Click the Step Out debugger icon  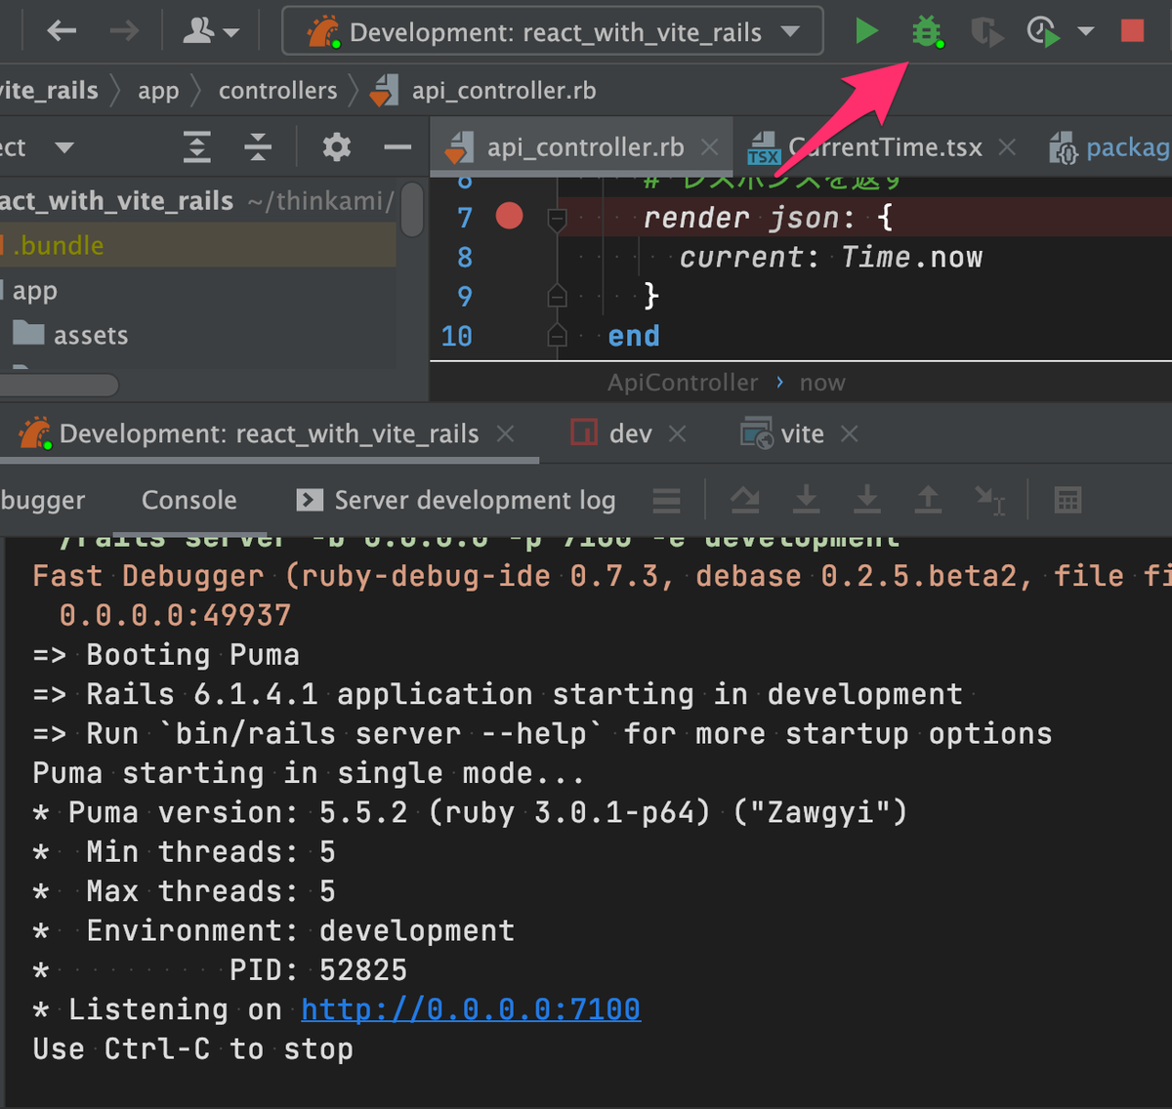click(x=928, y=500)
